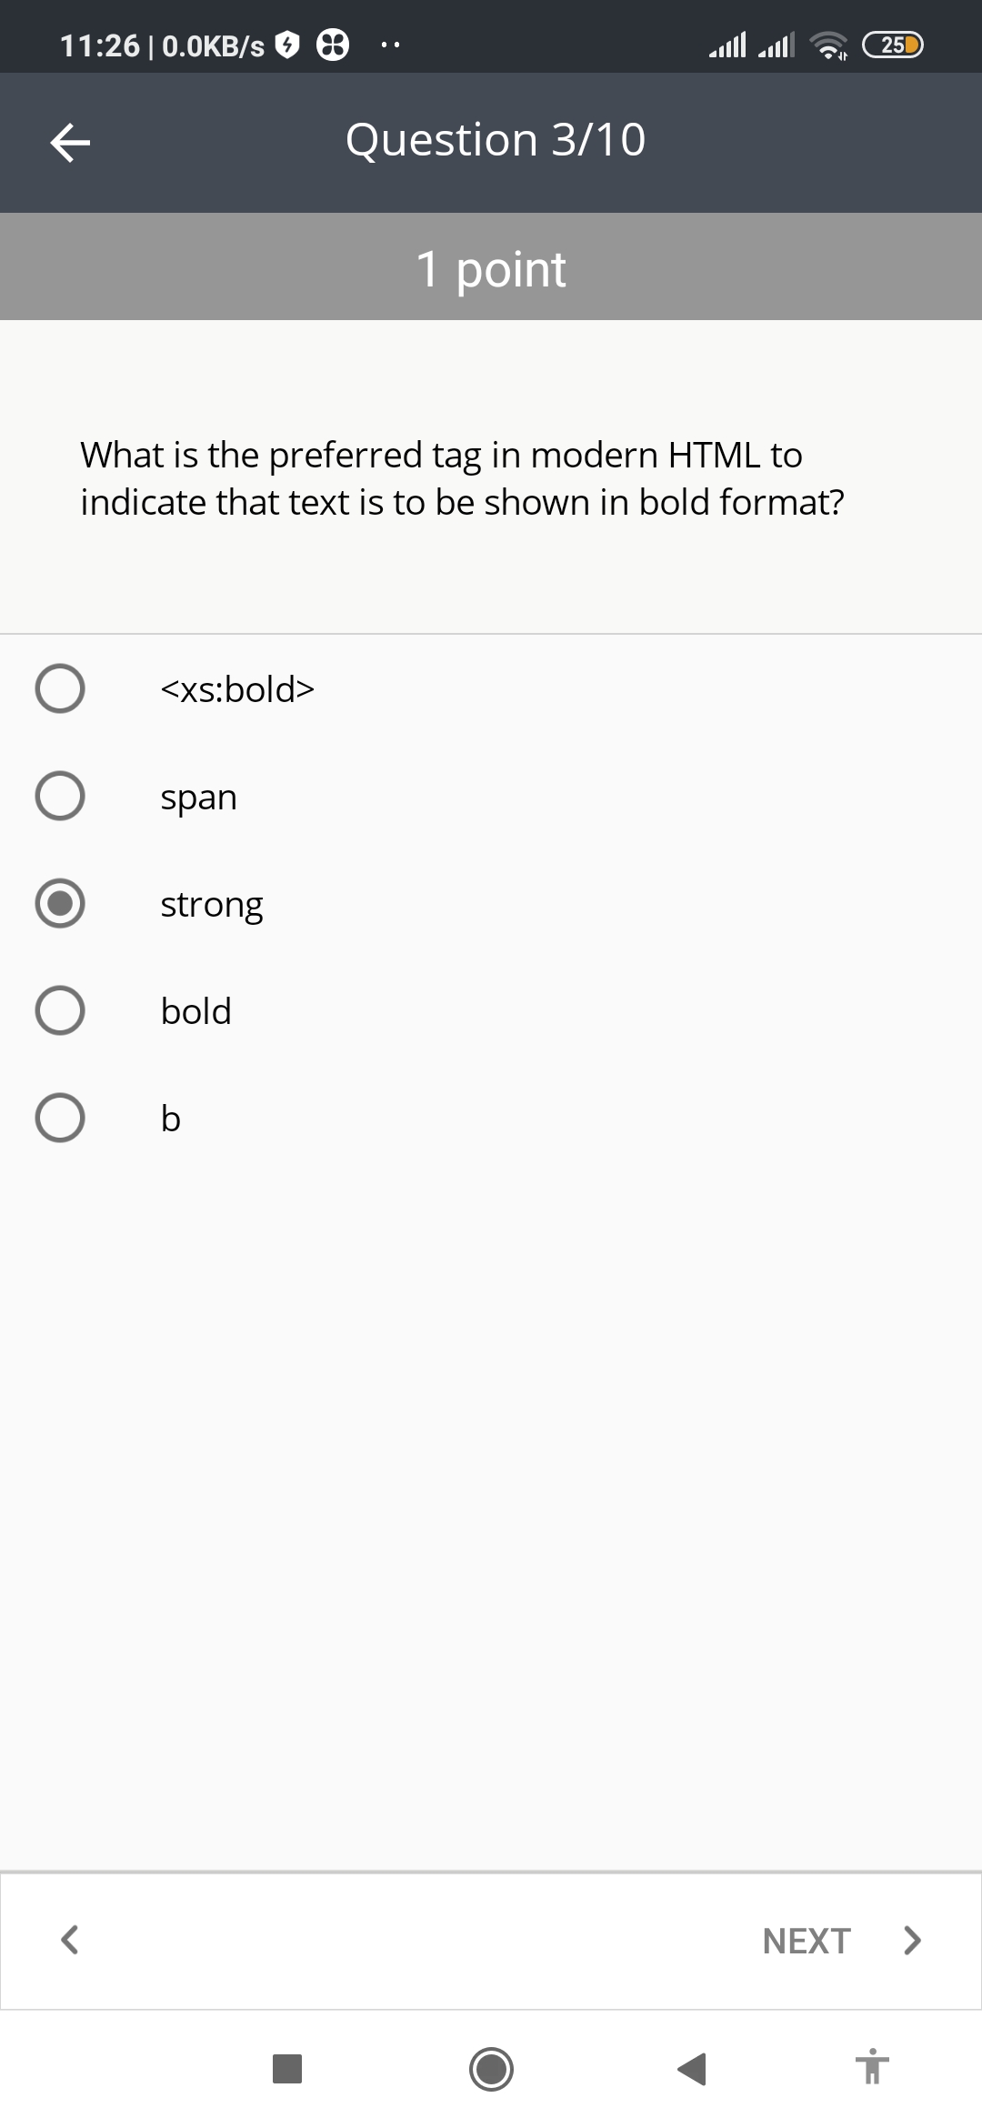The height and width of the screenshot is (2128, 982).
Task: Tap the 'strong' answer label
Action: click(x=212, y=904)
